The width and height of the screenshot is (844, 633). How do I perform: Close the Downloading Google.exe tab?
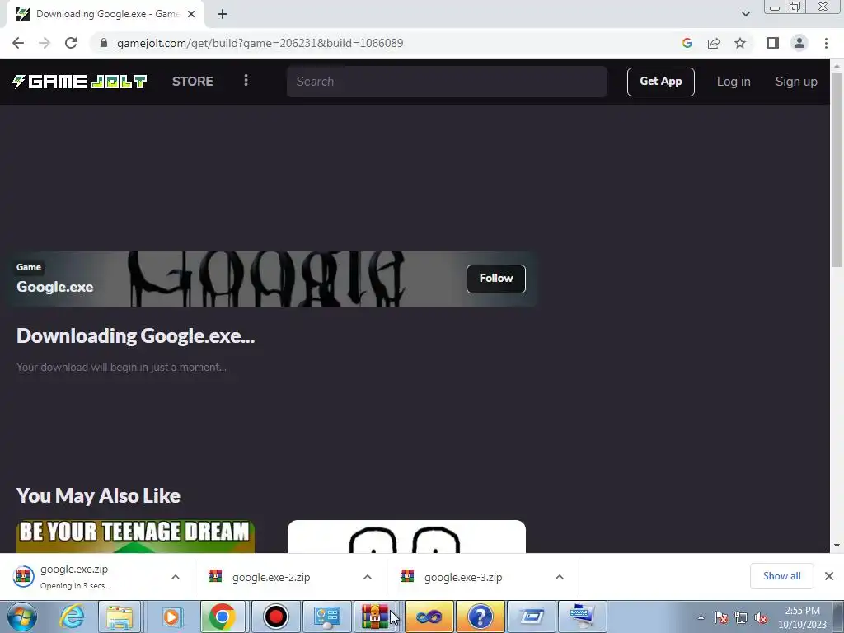click(x=191, y=14)
